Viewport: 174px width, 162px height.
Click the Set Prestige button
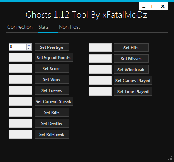tap(52, 47)
